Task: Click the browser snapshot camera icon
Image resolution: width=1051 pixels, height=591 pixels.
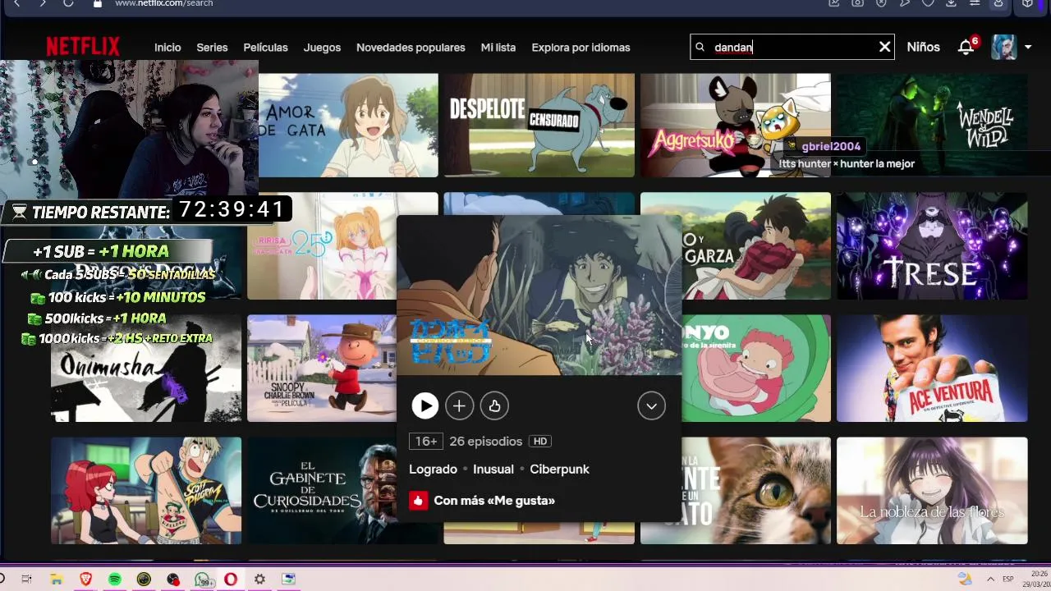Action: pos(857,3)
